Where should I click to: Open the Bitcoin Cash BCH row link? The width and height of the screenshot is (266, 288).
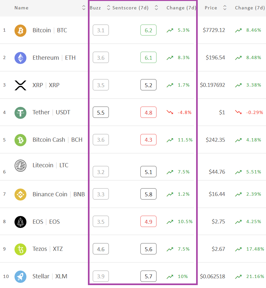(58, 140)
